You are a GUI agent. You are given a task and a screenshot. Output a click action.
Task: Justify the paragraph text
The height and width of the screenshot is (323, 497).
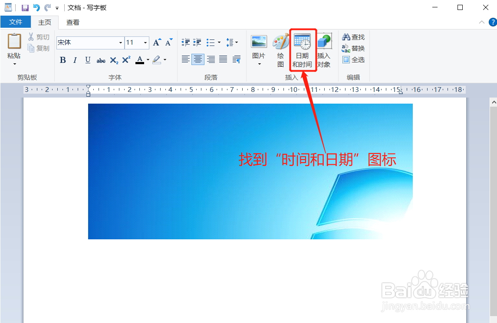[223, 59]
